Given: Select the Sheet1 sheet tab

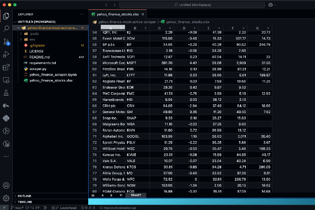Looking at the screenshot, I should pyautogui.click(x=136, y=195).
